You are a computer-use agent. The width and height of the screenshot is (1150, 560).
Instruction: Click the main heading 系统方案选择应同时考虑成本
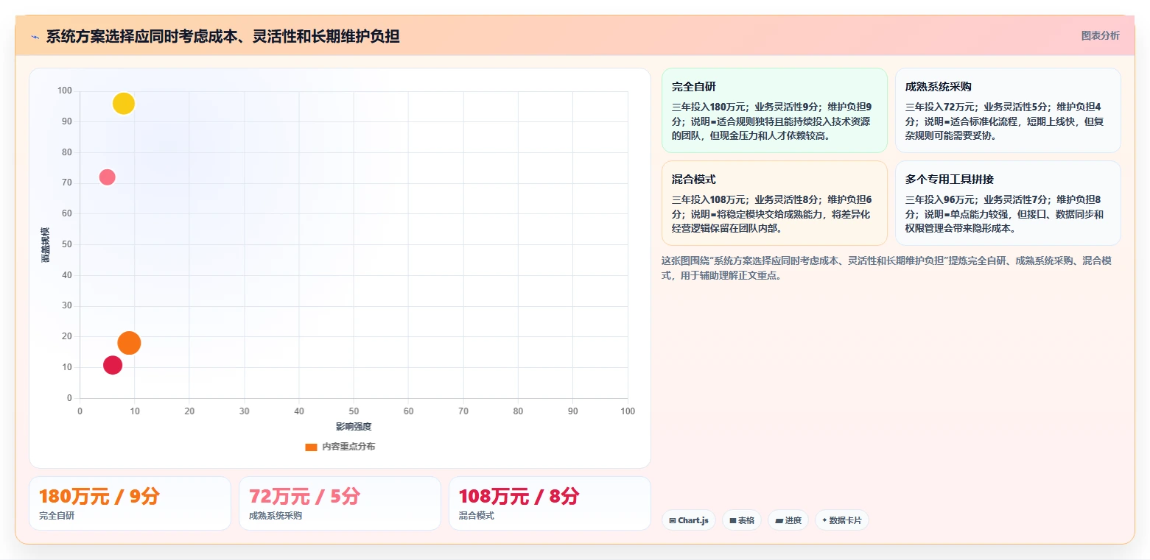[x=222, y=36]
